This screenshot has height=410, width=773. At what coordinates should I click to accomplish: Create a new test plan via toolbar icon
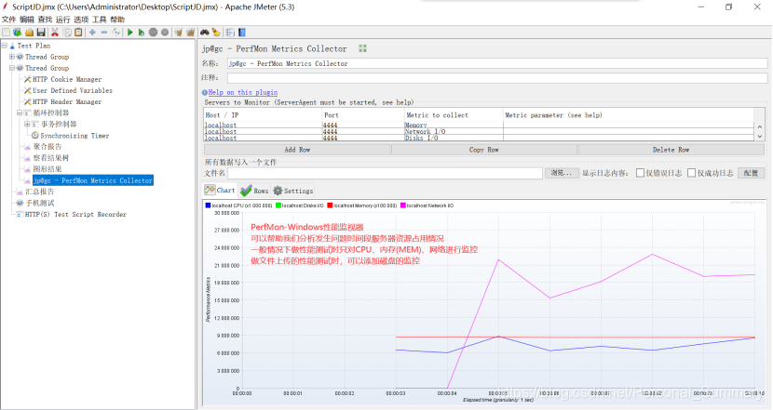[x=6, y=33]
